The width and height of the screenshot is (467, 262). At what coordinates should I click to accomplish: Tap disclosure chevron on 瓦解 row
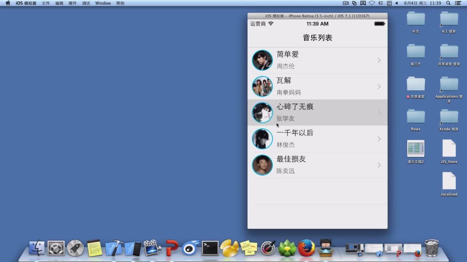click(x=379, y=87)
